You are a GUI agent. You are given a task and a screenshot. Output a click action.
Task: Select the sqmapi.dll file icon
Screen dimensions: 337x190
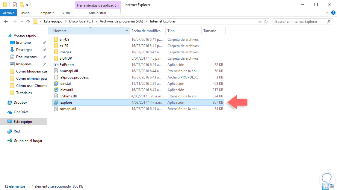point(56,108)
